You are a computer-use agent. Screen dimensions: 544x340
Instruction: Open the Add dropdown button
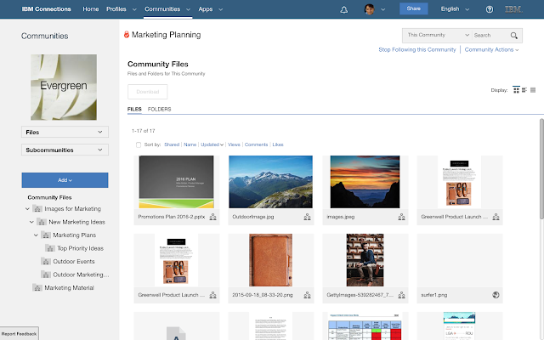(x=65, y=180)
